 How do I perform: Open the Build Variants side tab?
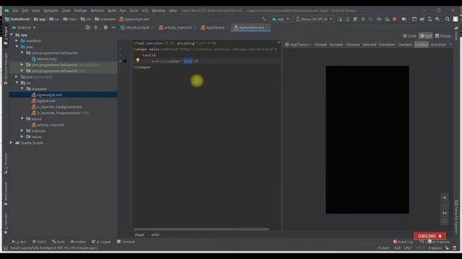(6, 194)
